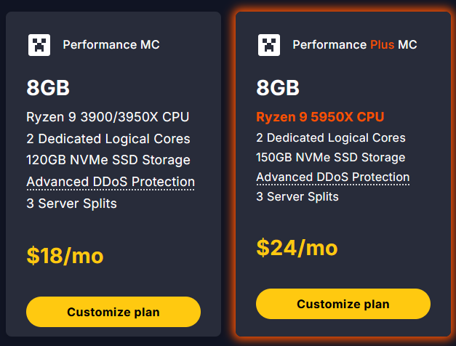
Task: Click the $18/mo price label
Action: (65, 255)
